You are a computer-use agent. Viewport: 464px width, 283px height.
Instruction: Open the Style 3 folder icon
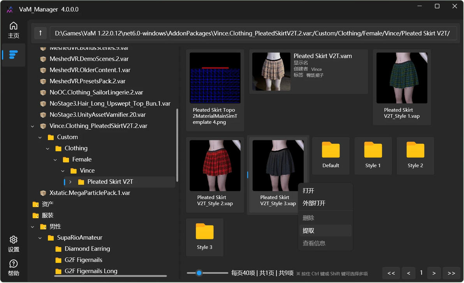pos(204,231)
